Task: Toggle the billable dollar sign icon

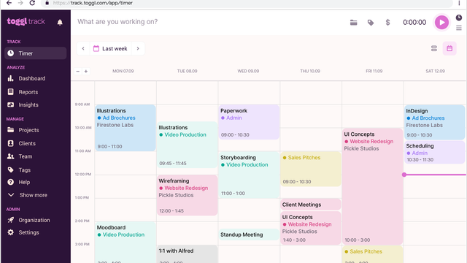Action: (x=387, y=23)
